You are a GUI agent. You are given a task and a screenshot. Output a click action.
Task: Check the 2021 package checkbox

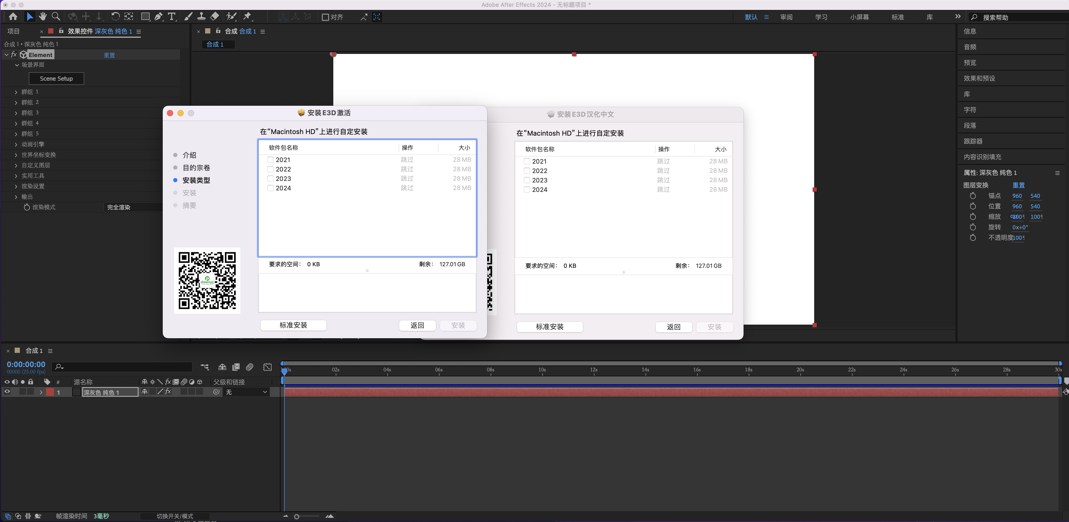tap(270, 159)
